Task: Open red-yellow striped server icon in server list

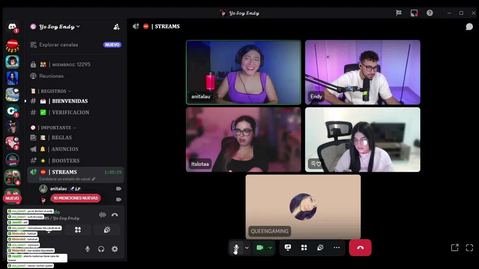Action: pos(12,46)
